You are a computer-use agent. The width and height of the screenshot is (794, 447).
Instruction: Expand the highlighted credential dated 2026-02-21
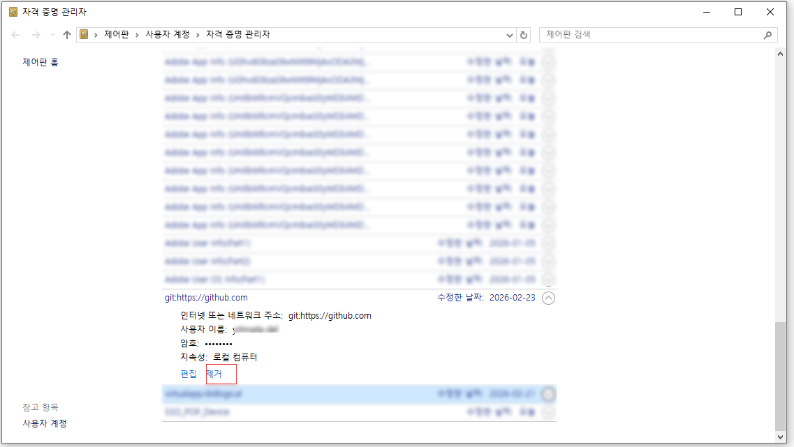click(548, 394)
